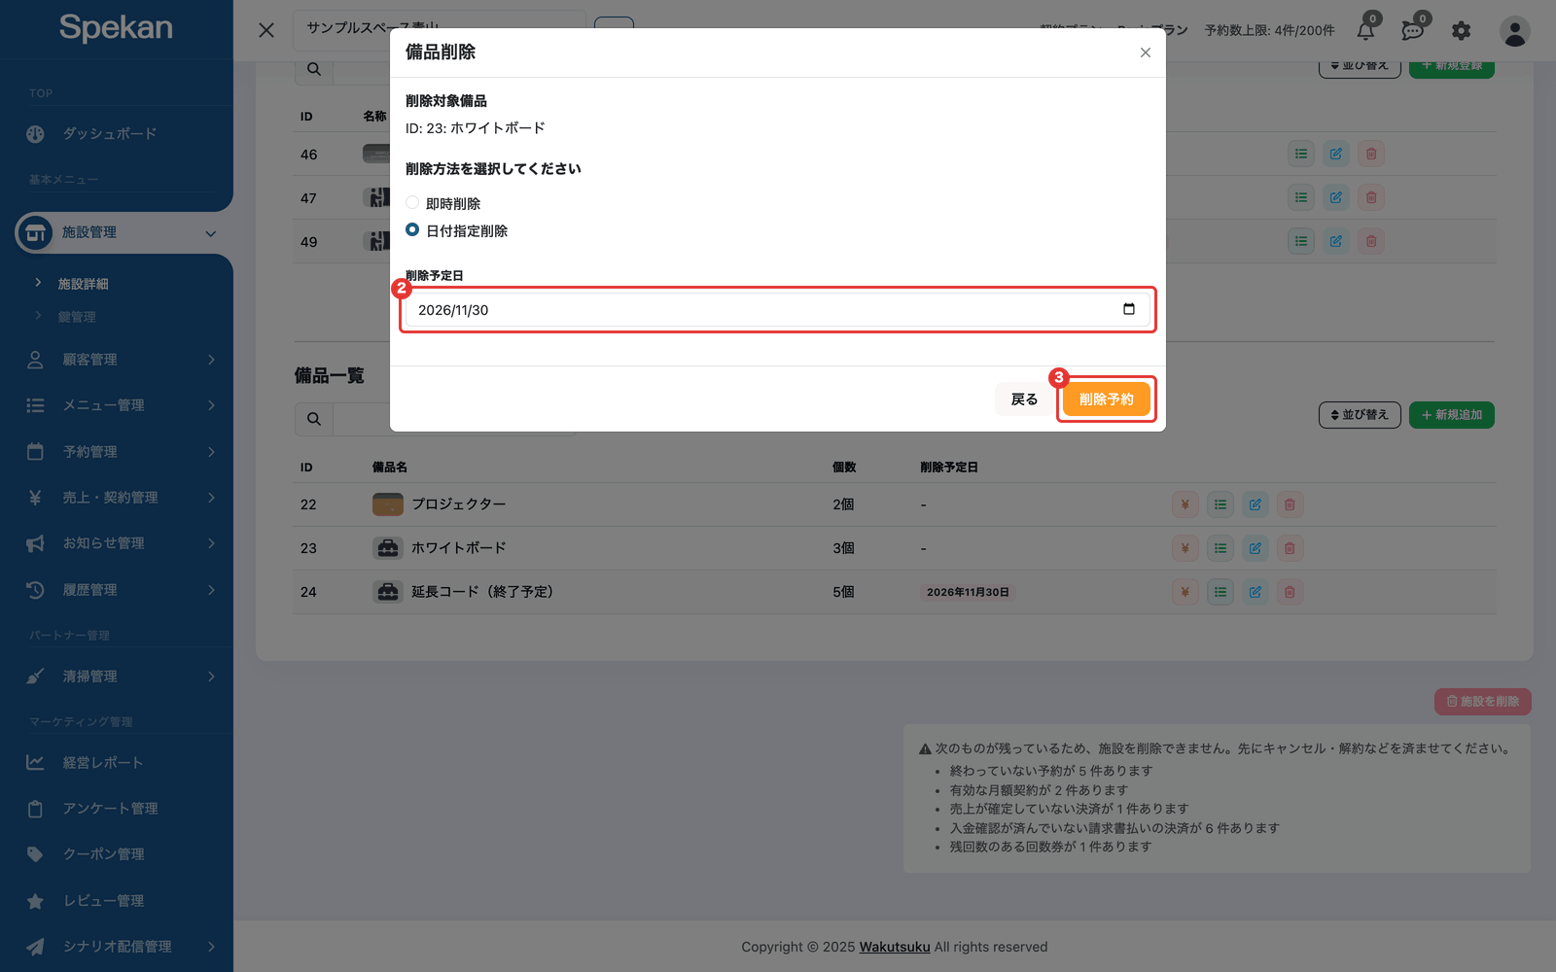
Task: Click the trash icon for プロジェクター
Action: click(x=1290, y=504)
